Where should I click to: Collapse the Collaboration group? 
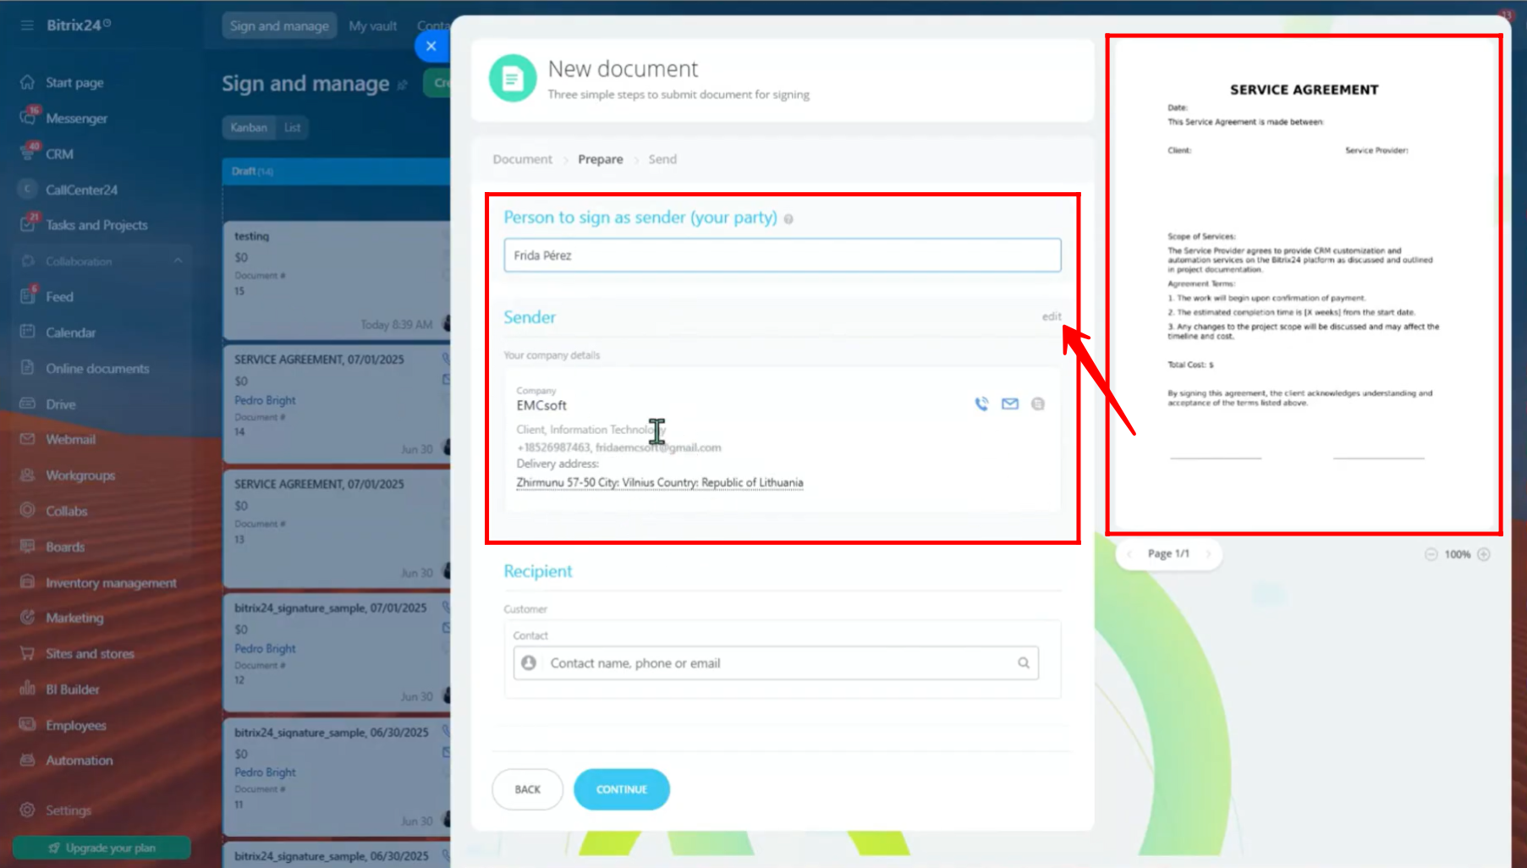coord(178,261)
